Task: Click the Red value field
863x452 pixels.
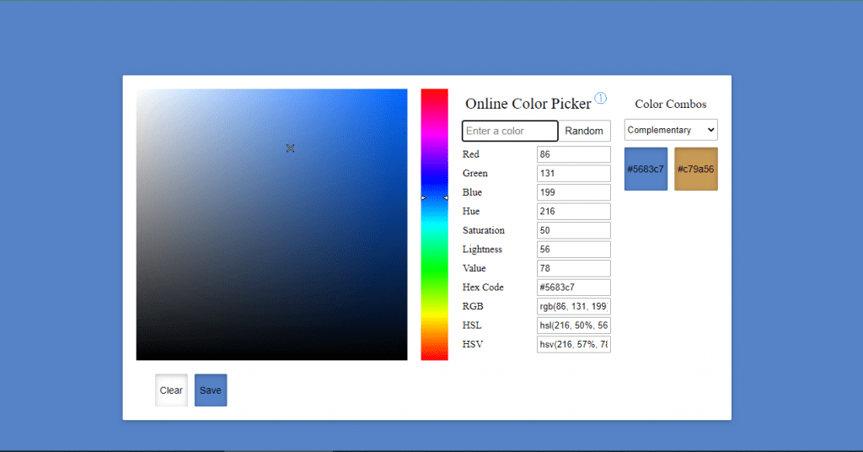Action: pos(573,154)
